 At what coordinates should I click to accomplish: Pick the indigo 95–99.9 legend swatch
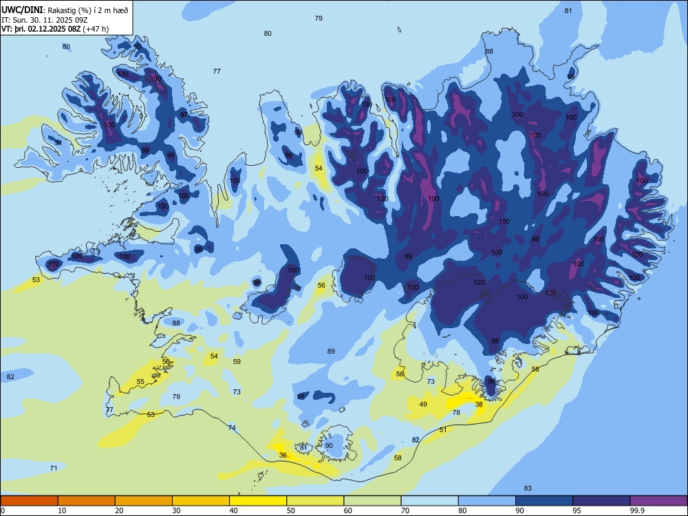(601, 501)
